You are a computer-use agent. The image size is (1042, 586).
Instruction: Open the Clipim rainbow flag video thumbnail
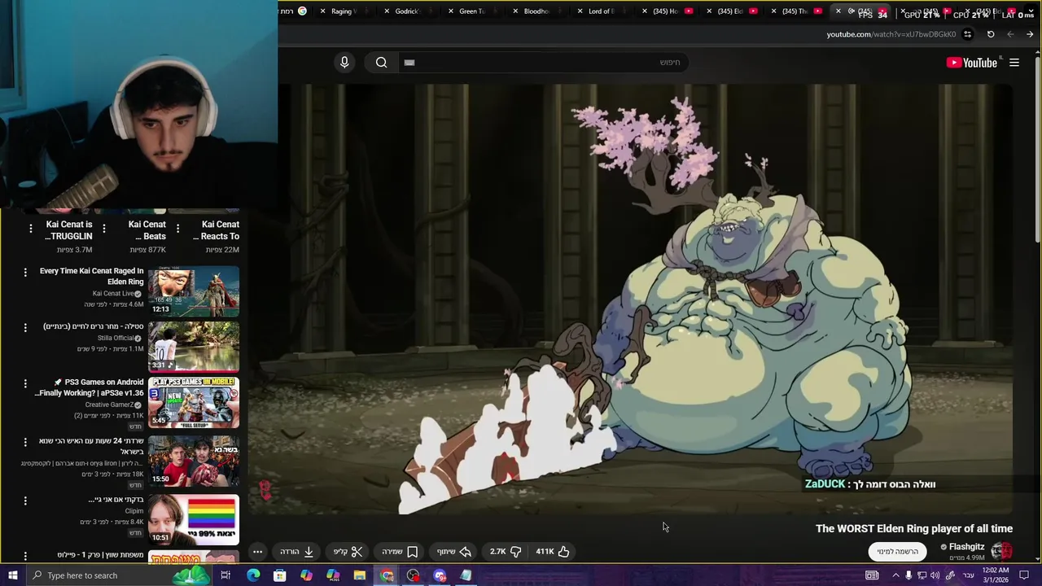(x=194, y=518)
